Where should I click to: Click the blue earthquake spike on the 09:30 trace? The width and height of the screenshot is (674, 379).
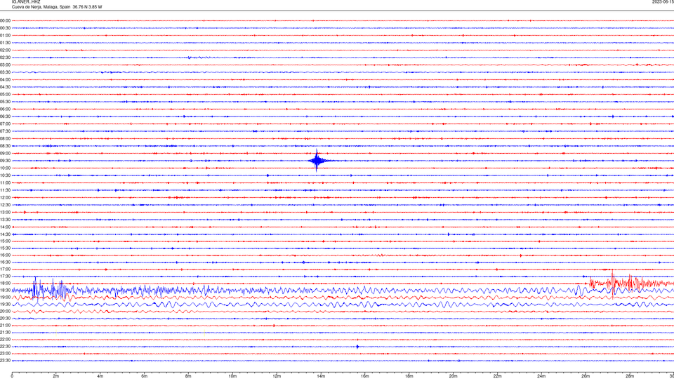click(x=317, y=161)
